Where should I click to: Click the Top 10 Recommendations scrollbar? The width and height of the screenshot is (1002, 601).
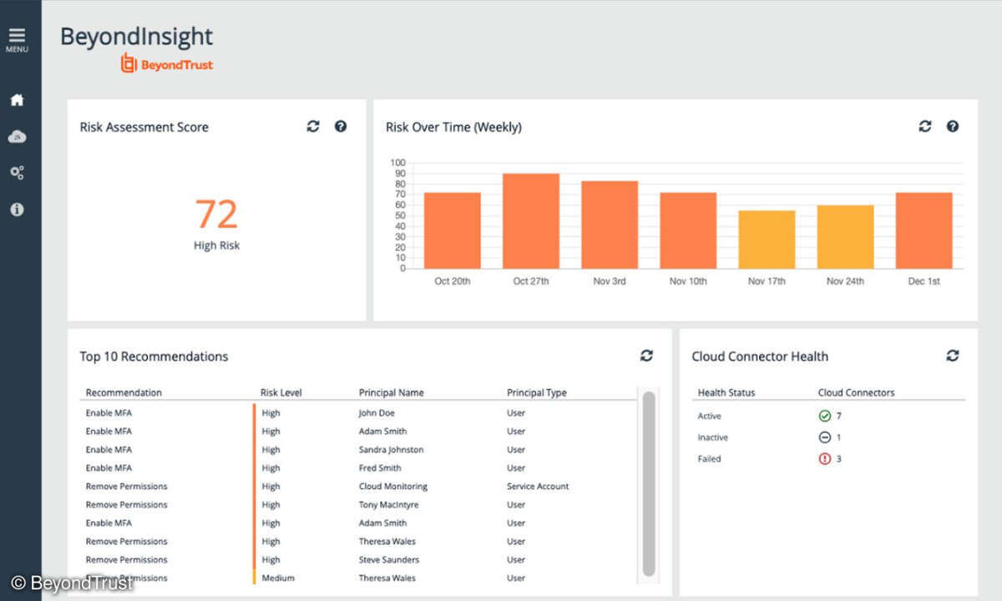coord(649,484)
